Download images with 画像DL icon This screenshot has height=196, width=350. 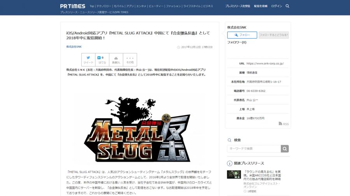pyautogui.click(x=116, y=60)
